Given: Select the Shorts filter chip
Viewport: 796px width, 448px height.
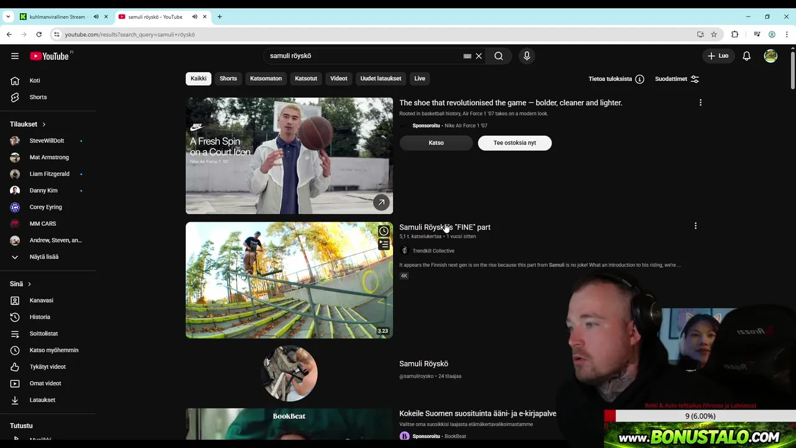Looking at the screenshot, I should click(x=228, y=78).
